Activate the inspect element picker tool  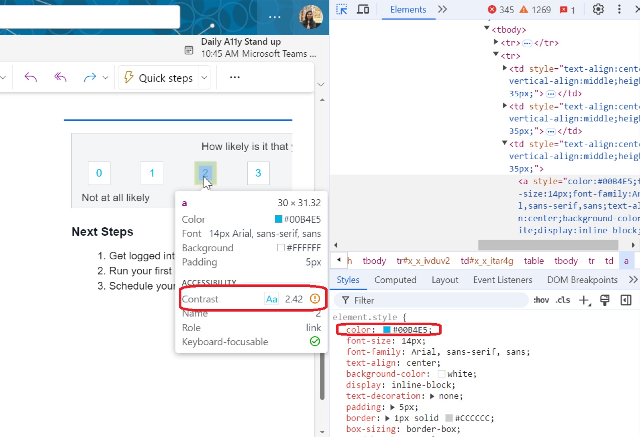point(342,9)
